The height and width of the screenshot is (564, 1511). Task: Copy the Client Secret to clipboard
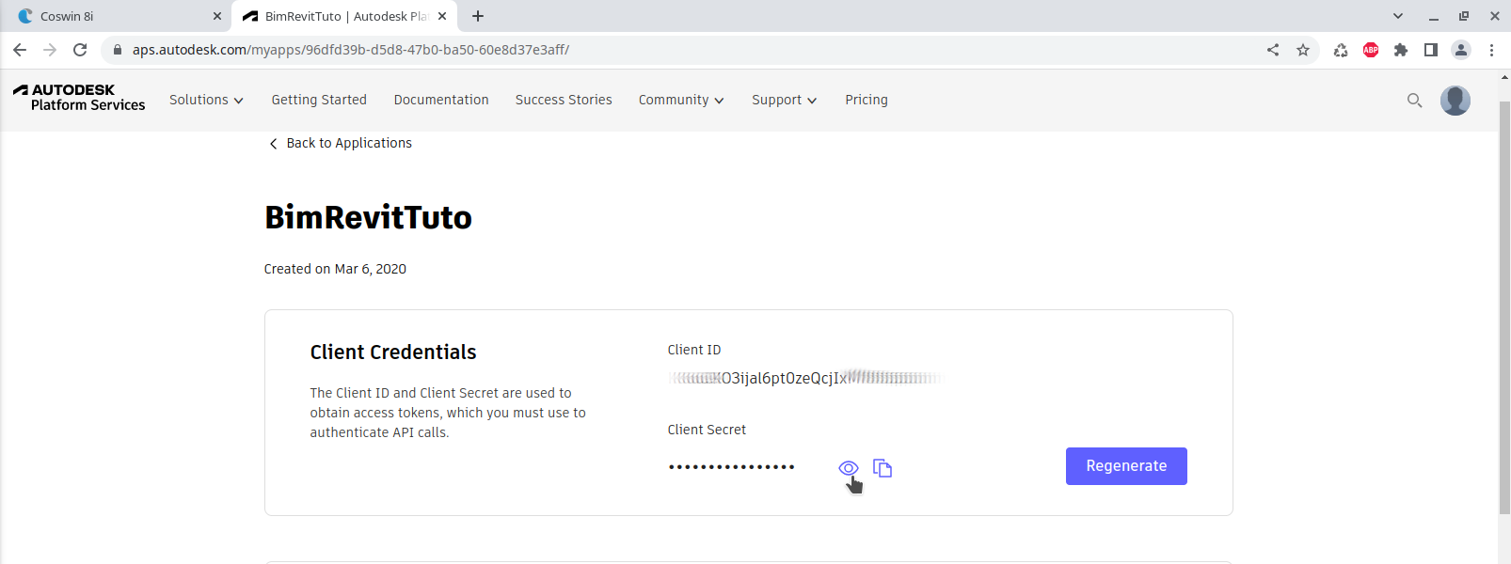883,468
